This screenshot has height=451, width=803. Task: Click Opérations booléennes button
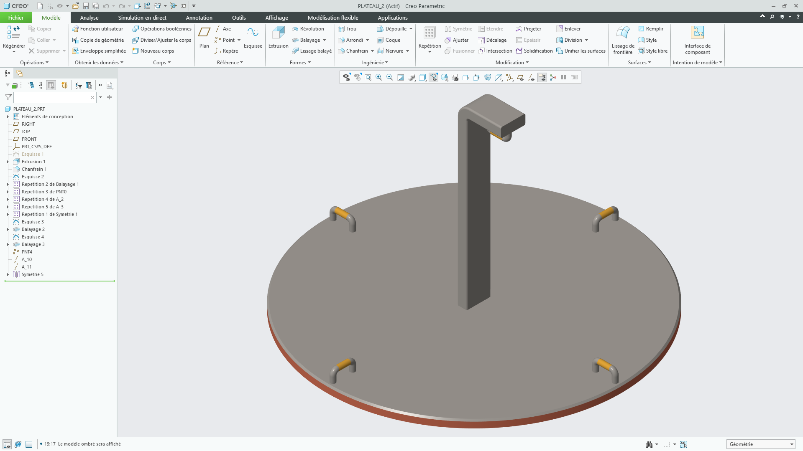click(162, 29)
